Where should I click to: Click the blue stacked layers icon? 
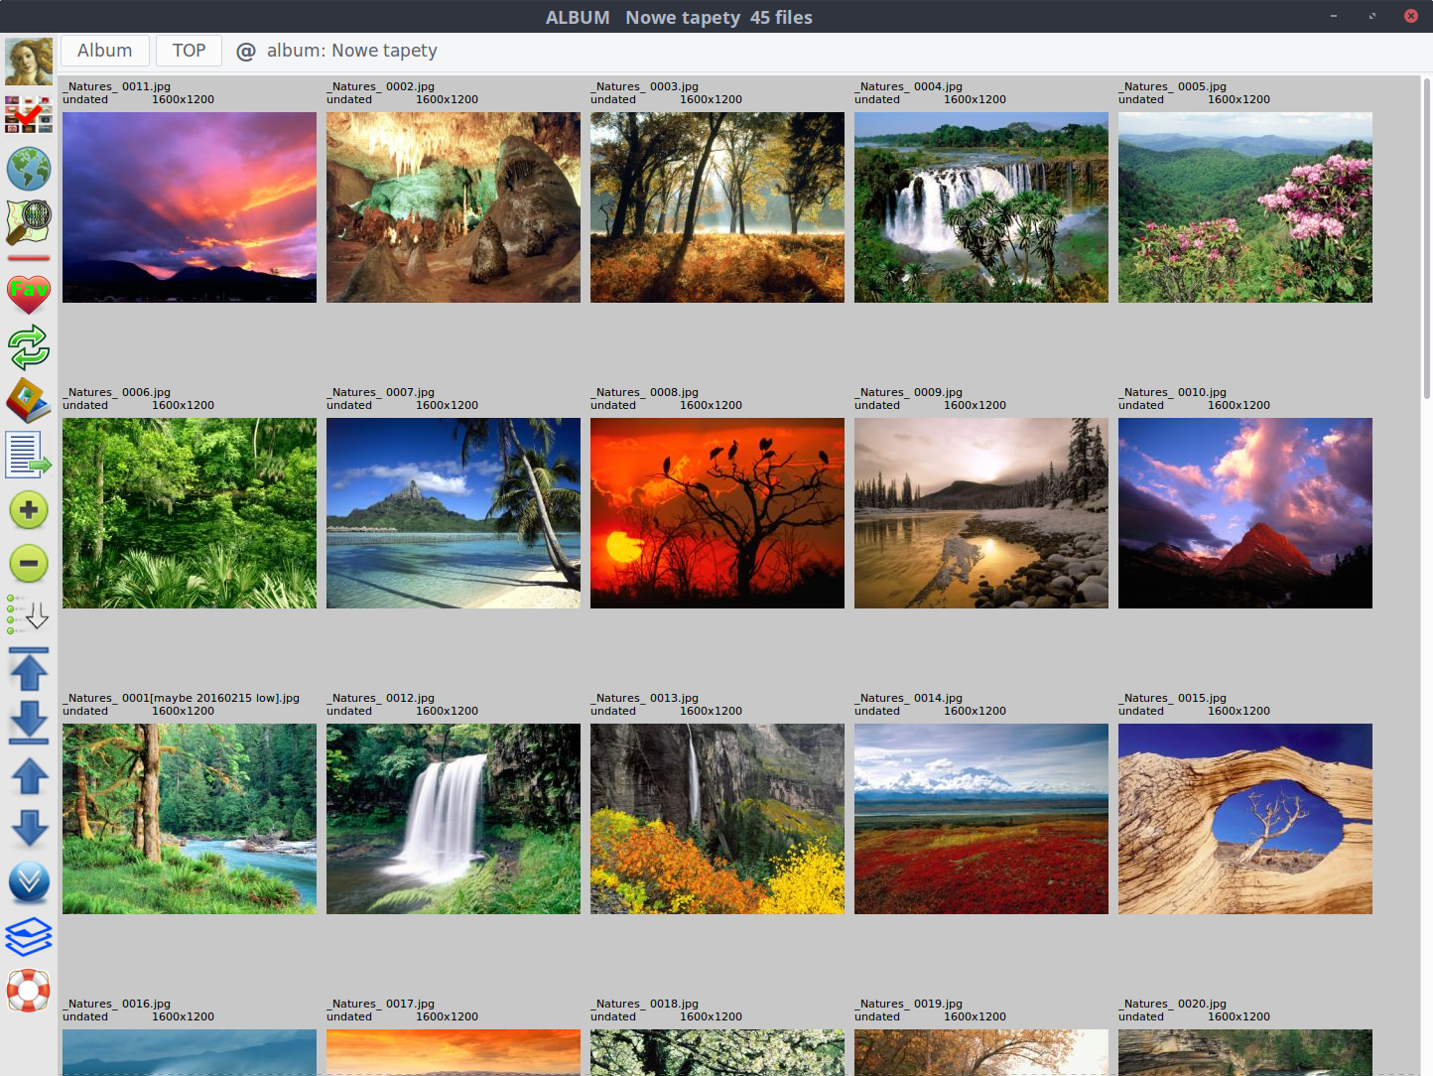point(29,936)
